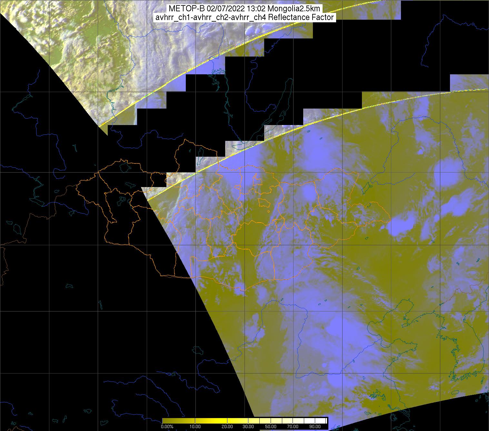Click the '0.00%' color scale label
This screenshot has height=431, width=489.
coord(168,426)
